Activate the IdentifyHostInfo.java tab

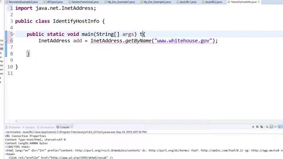click(242, 2)
